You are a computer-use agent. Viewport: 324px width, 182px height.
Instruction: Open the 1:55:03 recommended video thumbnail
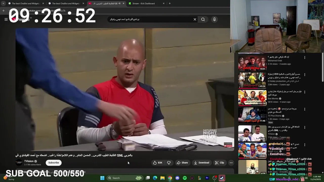click(252, 151)
